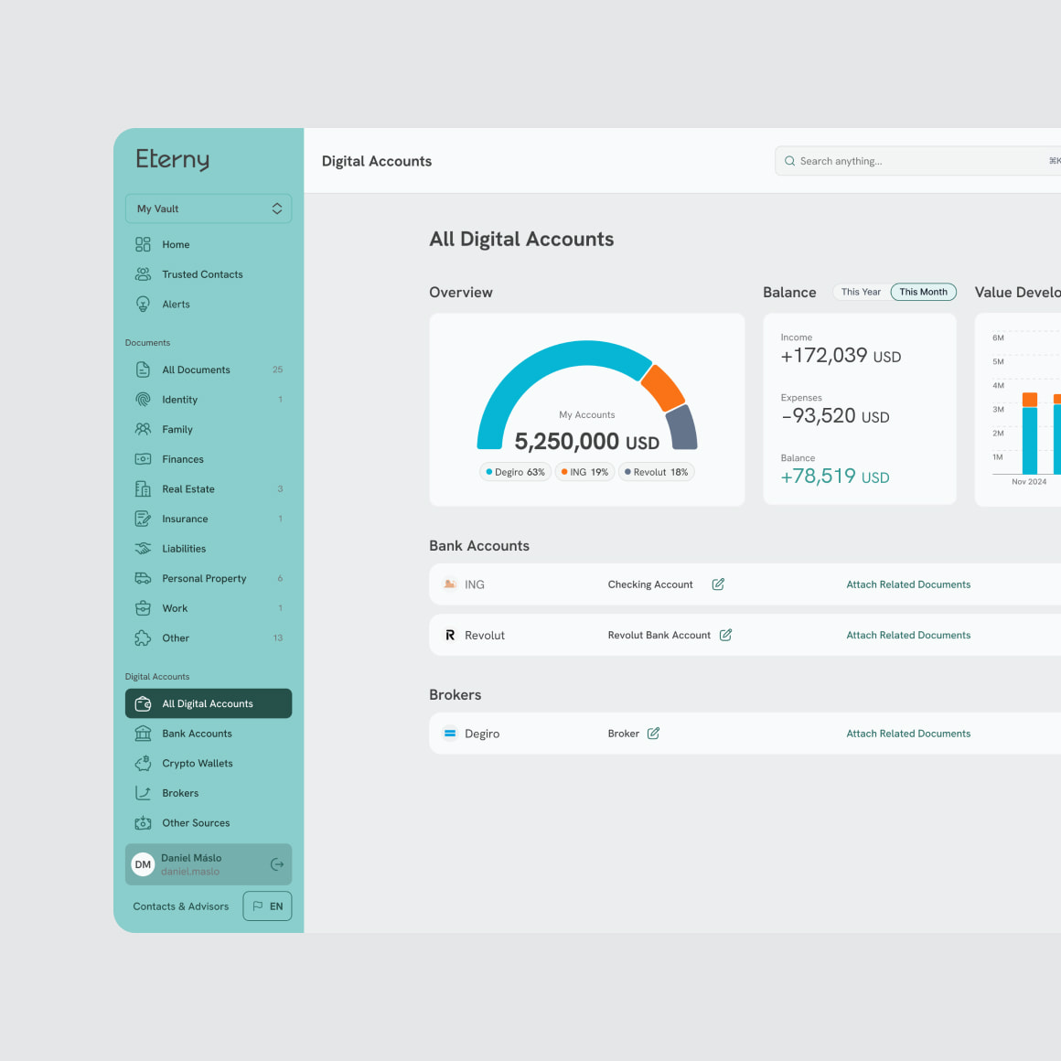The image size is (1061, 1061).
Task: Open Home in the sidebar
Action: 209,244
